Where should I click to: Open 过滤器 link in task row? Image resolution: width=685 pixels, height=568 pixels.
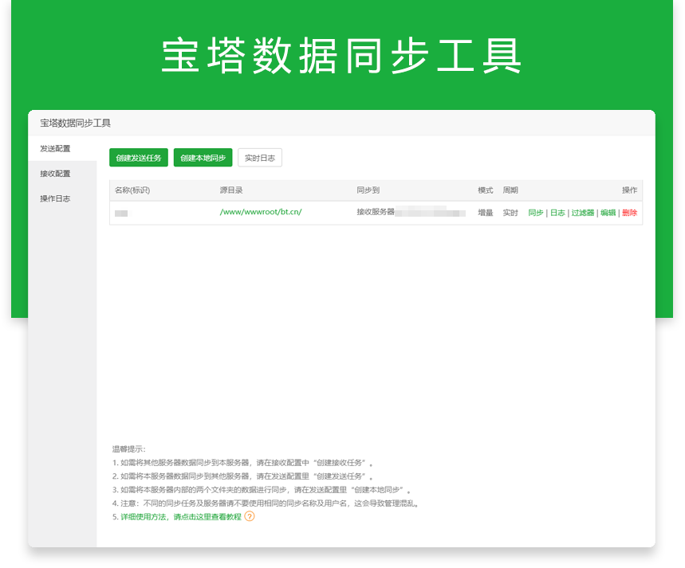[583, 213]
